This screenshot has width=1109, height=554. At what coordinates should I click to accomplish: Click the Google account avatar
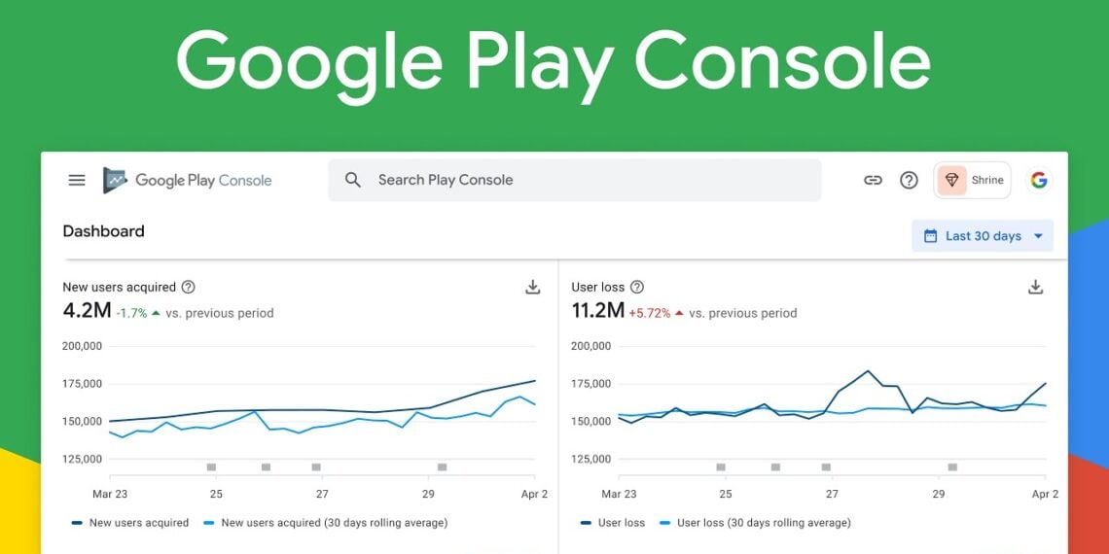[x=1039, y=180]
